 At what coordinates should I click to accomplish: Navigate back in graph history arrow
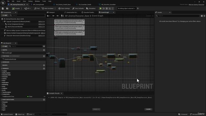coord(53,16)
